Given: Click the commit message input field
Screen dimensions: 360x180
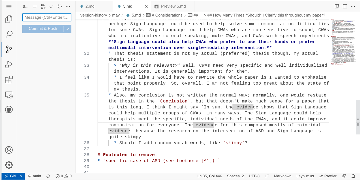Looking at the screenshot, I should [x=47, y=17].
